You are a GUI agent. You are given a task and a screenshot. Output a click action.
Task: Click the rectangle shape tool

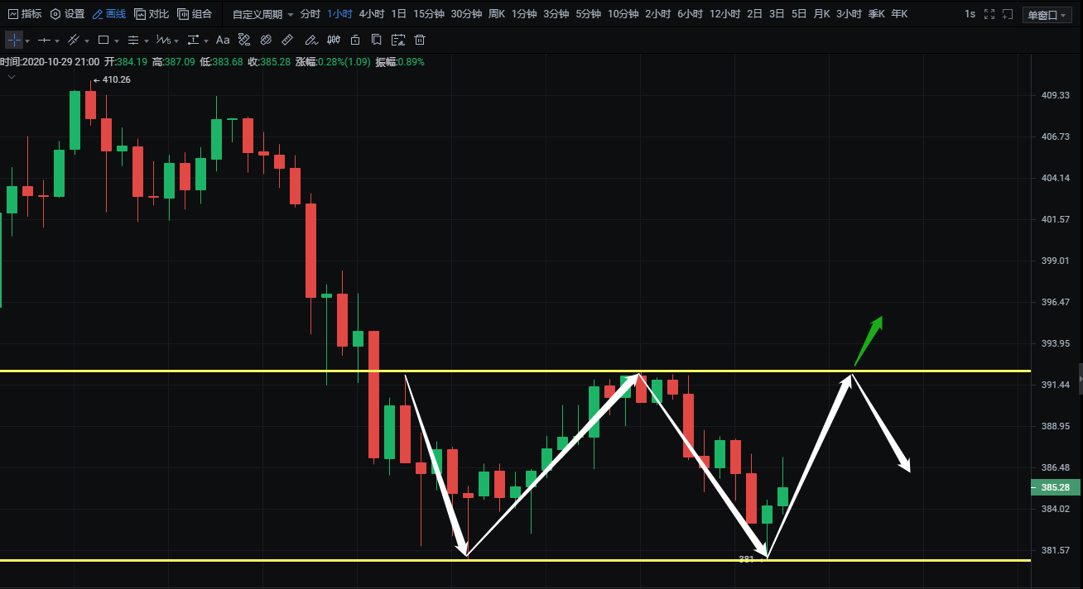click(x=103, y=40)
